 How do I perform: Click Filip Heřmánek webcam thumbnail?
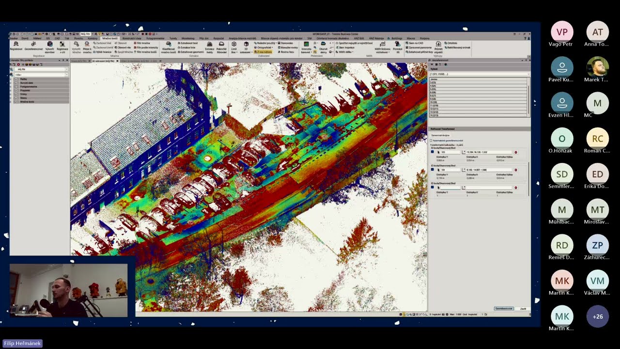[69, 290]
